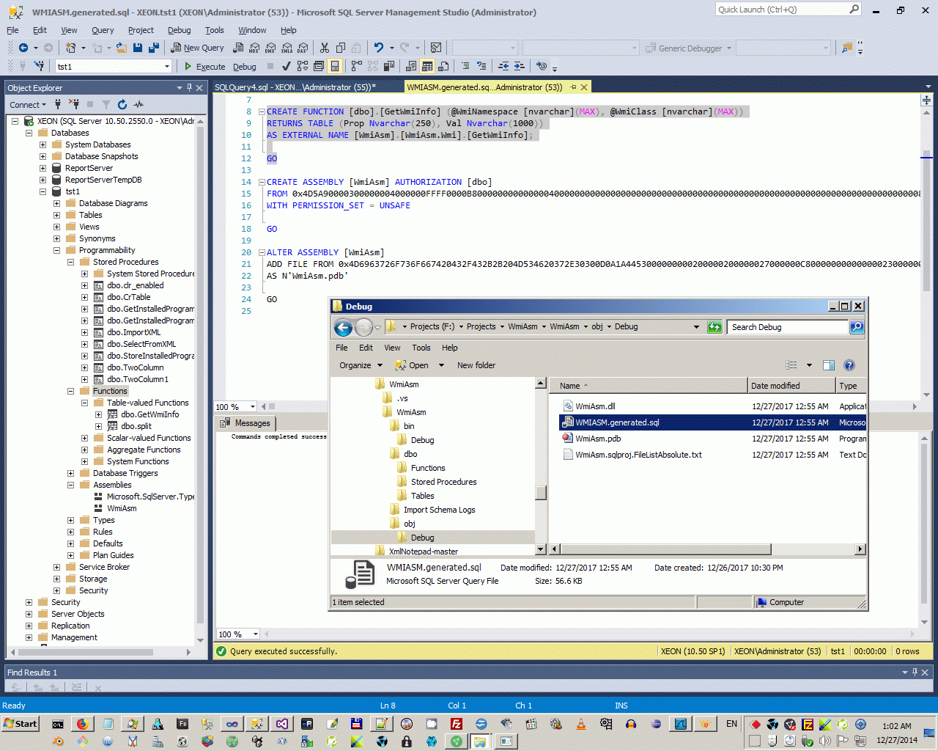The height and width of the screenshot is (751, 938).
Task: Click Connect dropdown in Object Explorer
Action: (28, 104)
